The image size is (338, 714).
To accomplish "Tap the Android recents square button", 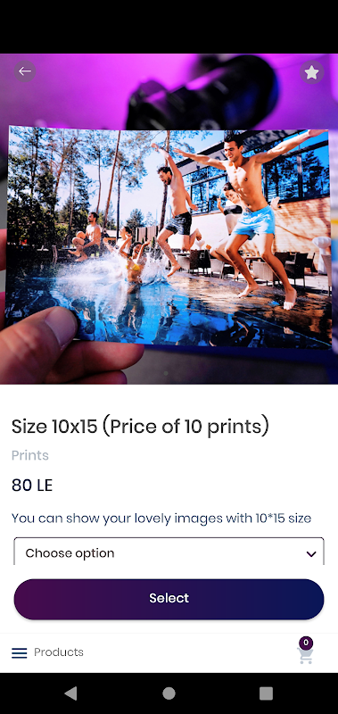I will (x=266, y=693).
